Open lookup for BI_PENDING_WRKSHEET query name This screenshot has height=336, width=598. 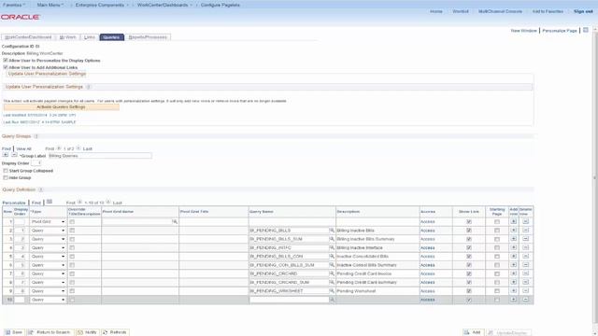(x=332, y=290)
